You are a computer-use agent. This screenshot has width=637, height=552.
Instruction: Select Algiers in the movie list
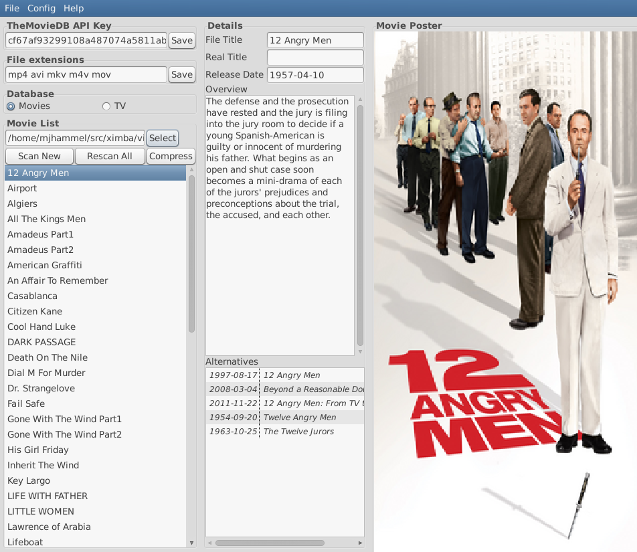coord(96,203)
